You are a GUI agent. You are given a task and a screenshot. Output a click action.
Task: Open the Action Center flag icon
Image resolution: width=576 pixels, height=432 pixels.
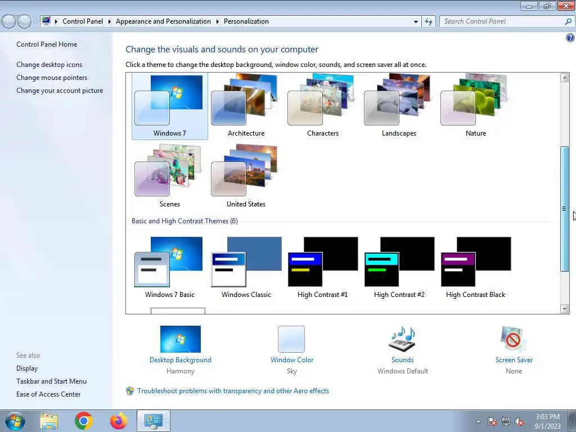[x=492, y=421]
